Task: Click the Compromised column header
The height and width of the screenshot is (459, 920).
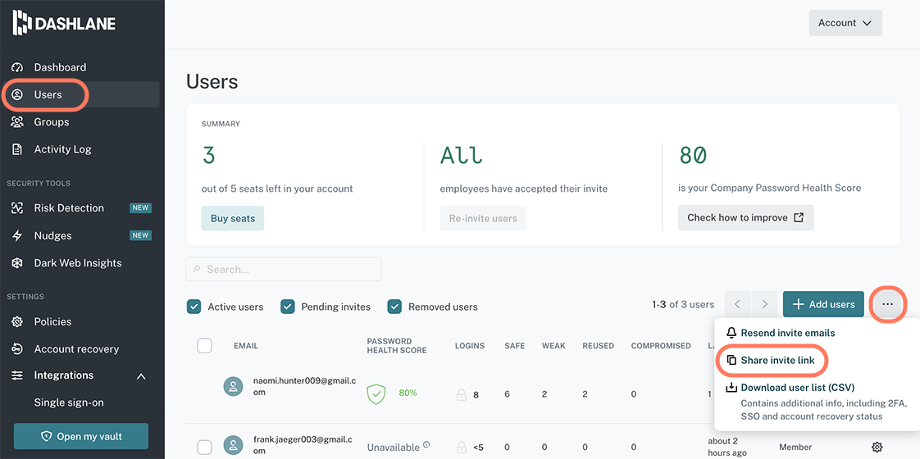Action: click(x=661, y=346)
